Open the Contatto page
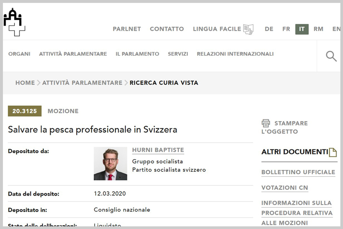Viewport: 343px width, 229px height. coord(167,29)
